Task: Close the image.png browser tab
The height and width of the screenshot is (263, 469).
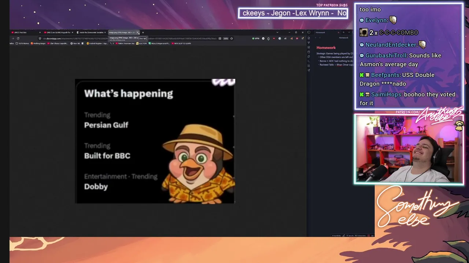Action: [138, 33]
